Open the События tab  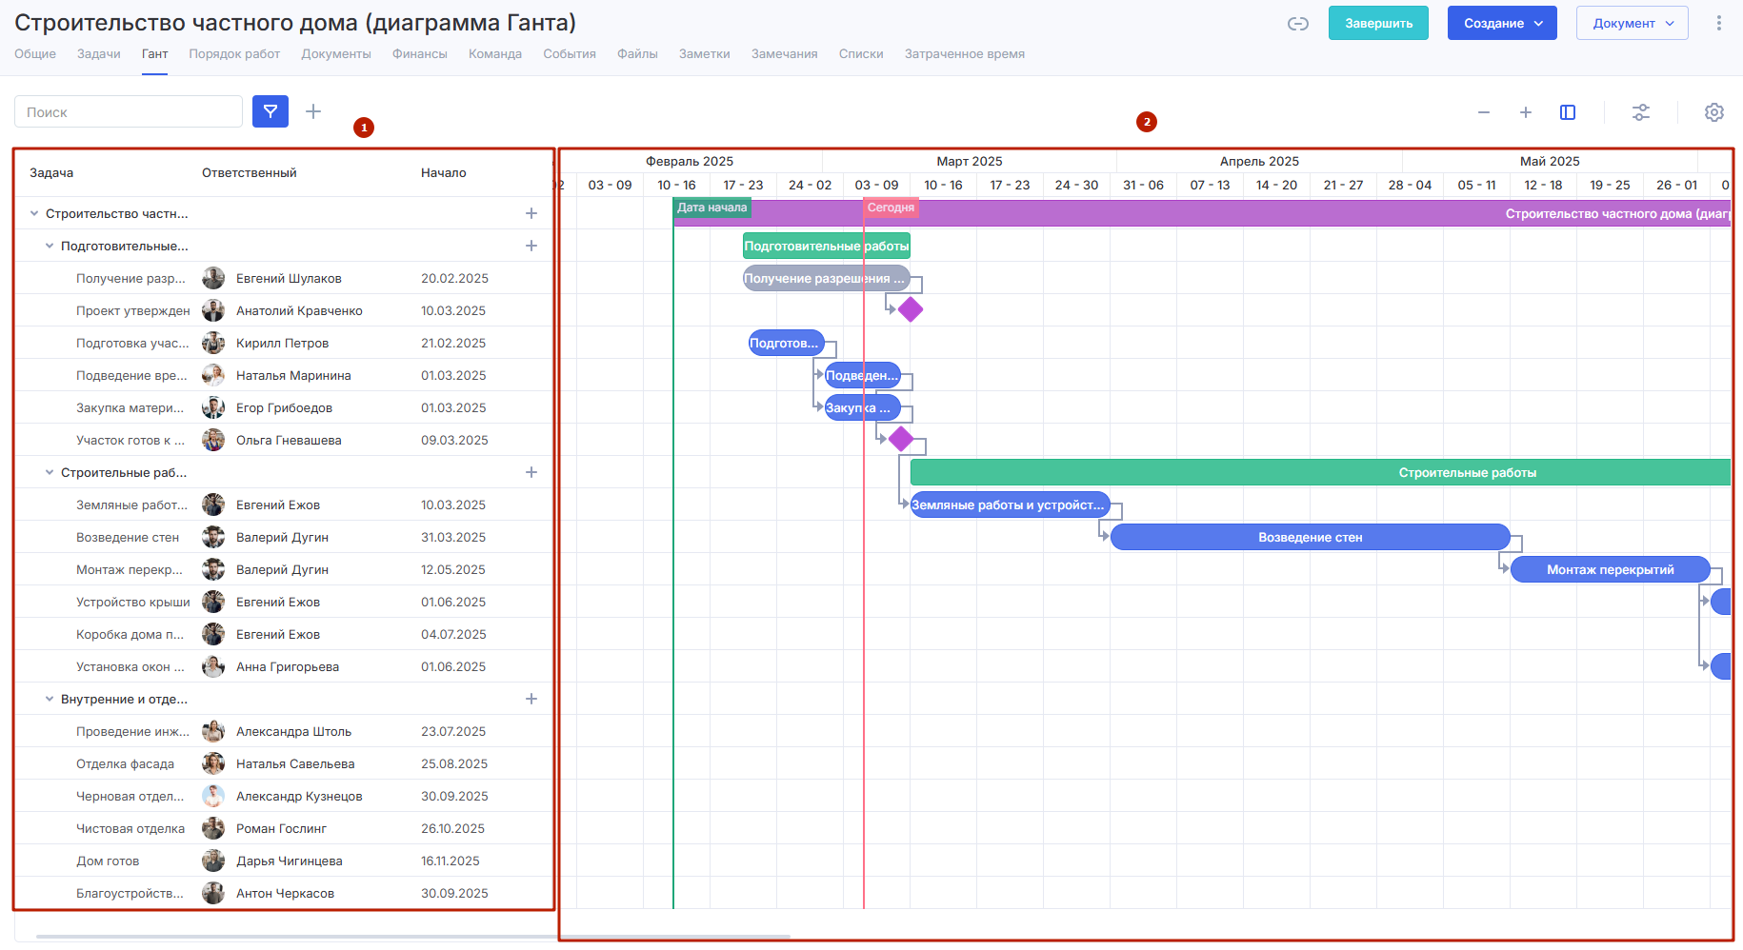(x=570, y=53)
